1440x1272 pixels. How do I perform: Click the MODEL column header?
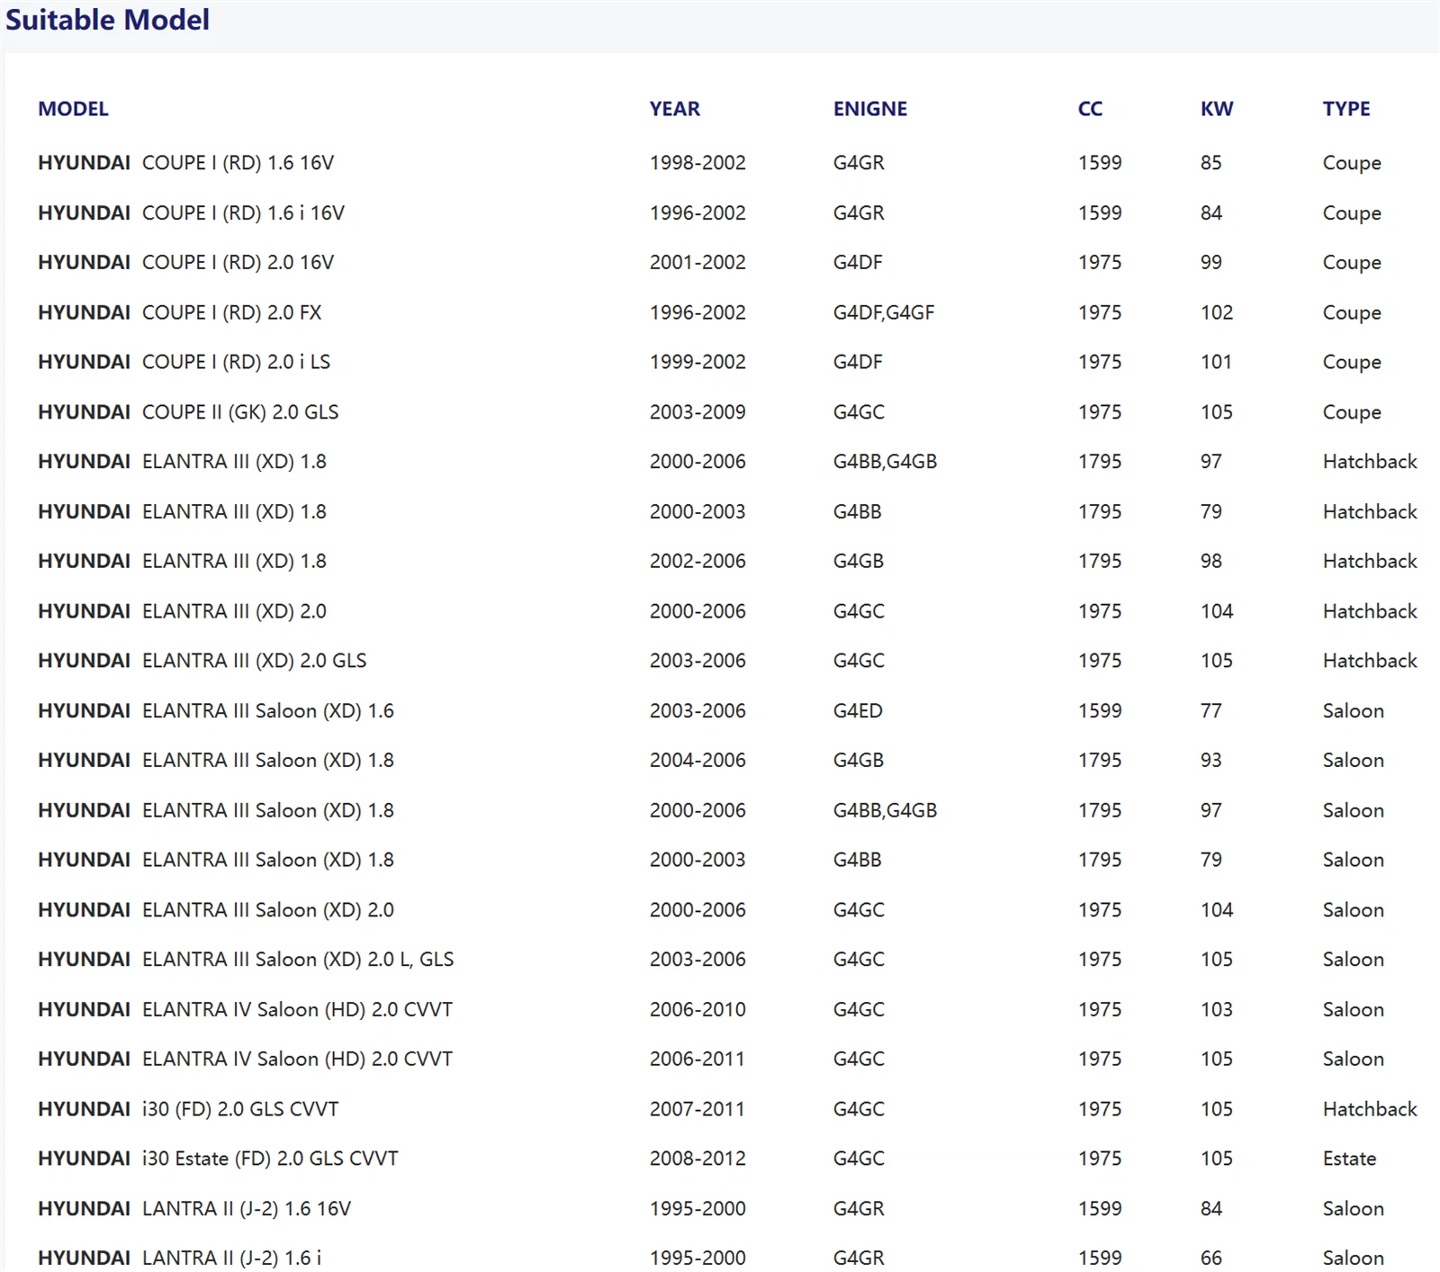click(x=73, y=109)
